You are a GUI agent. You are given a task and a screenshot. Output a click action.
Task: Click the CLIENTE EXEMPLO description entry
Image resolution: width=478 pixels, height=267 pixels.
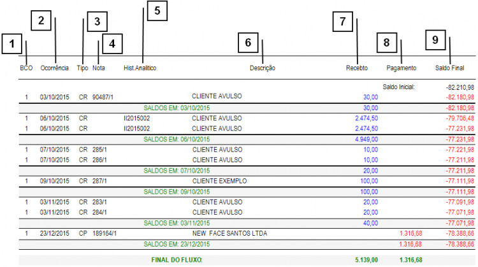(x=219, y=182)
